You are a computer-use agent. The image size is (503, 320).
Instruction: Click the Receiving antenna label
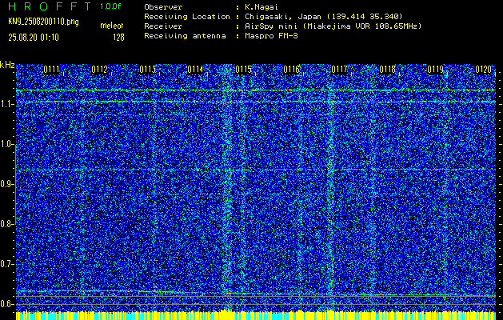click(185, 36)
